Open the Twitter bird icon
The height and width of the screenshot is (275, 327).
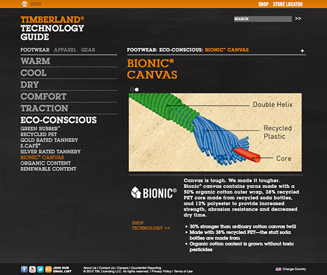[x=40, y=269]
